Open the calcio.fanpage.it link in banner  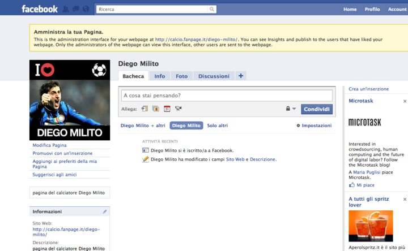tap(197, 40)
